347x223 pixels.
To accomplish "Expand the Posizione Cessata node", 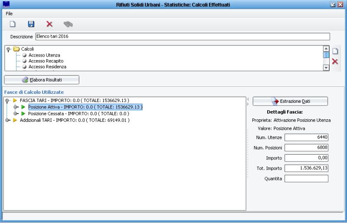I will tap(15, 114).
